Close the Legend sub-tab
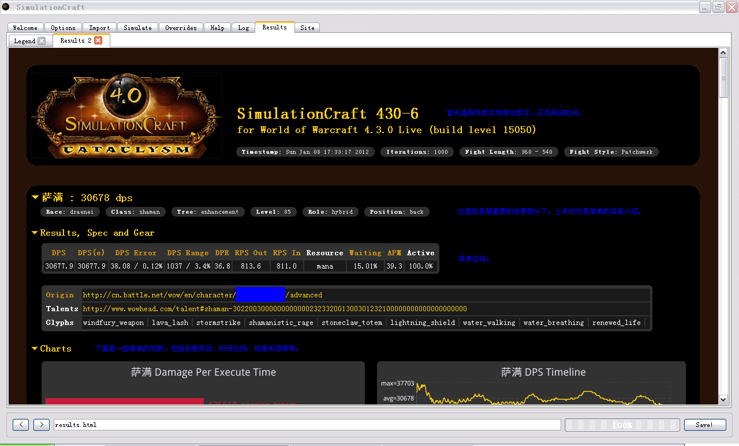This screenshot has width=739, height=446. [42, 41]
